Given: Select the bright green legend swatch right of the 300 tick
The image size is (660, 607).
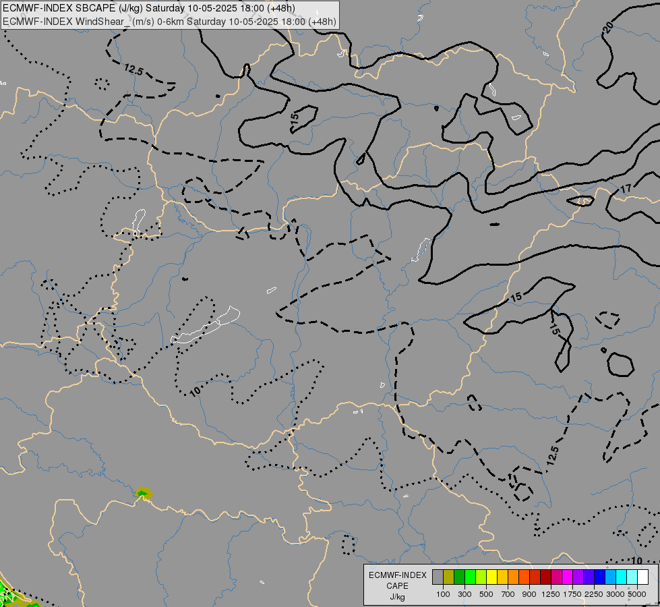Looking at the screenshot, I should pos(470,577).
